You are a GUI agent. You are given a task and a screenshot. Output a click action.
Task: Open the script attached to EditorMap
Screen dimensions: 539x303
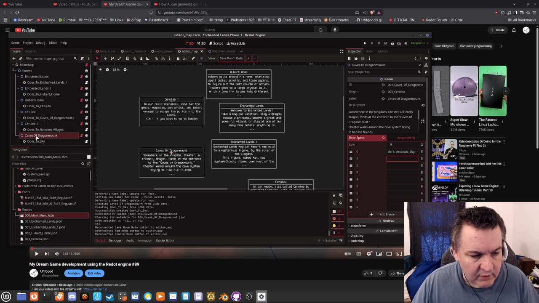(87, 64)
